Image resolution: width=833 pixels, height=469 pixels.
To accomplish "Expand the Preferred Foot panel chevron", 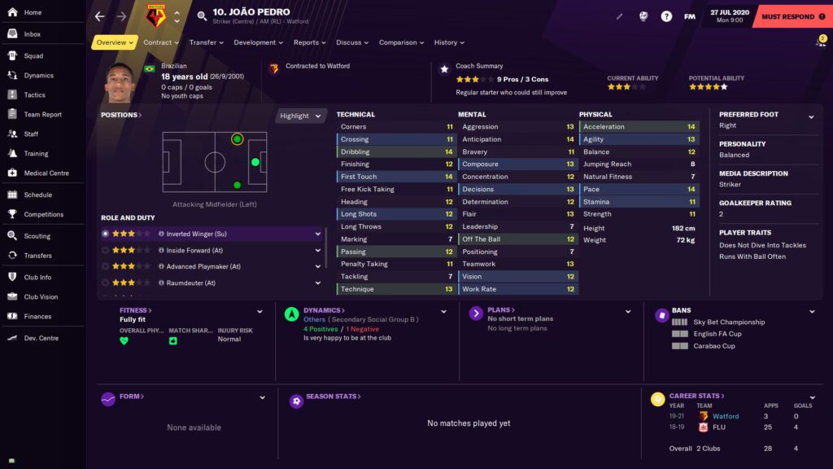I will (811, 117).
